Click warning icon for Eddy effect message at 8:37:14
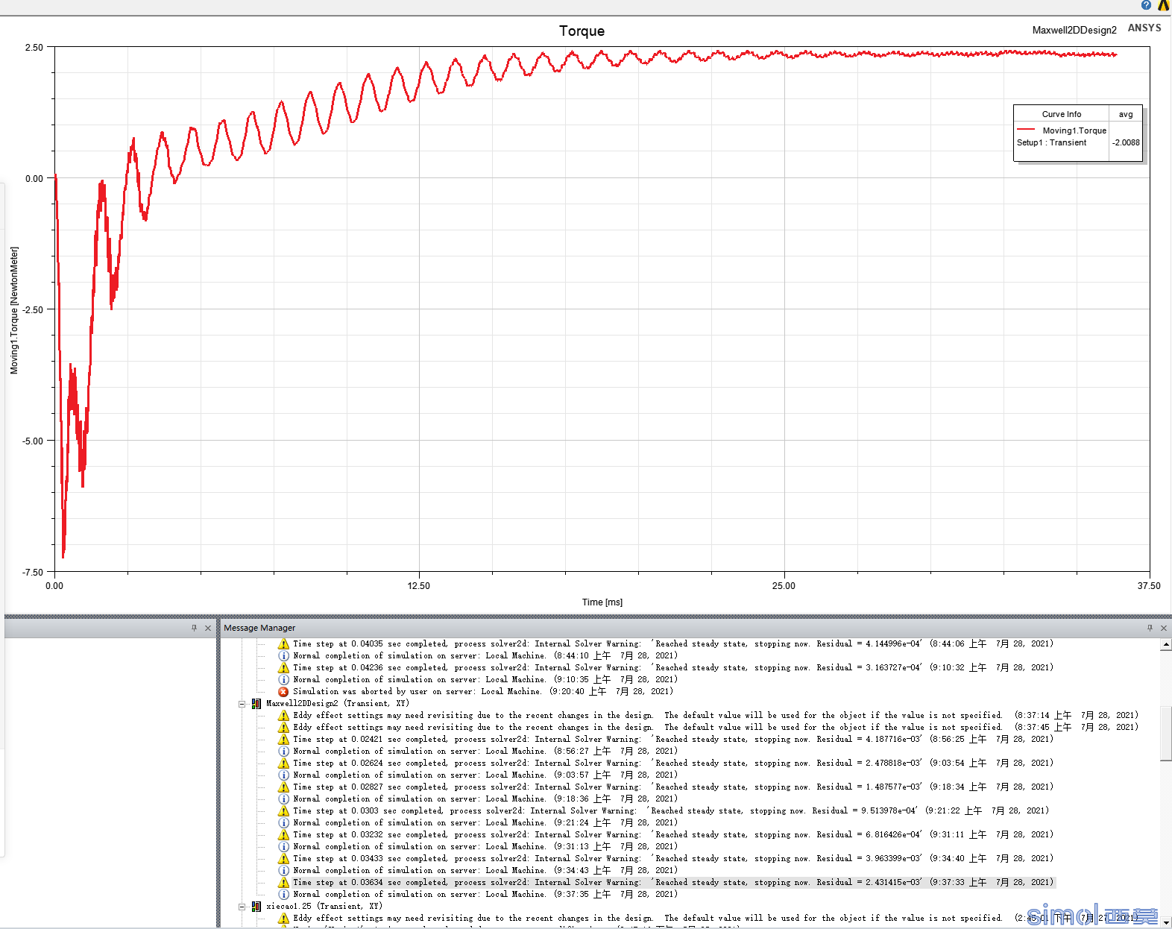 [283, 715]
